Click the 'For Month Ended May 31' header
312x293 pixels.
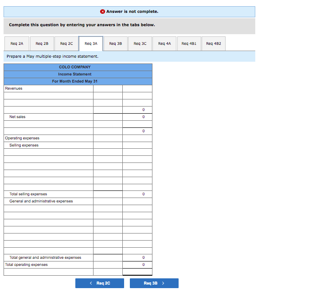(78, 81)
